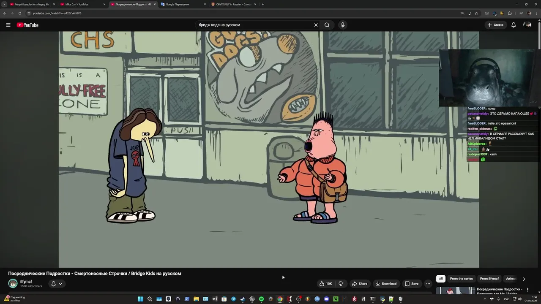Screen dimensions: 541x304
Task: Click the video title text
Action: pyautogui.click(x=95, y=274)
